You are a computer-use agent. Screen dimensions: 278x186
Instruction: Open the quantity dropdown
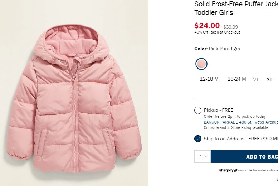pos(203,156)
